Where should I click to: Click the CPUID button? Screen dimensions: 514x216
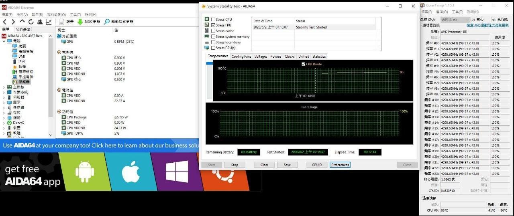tap(317, 165)
